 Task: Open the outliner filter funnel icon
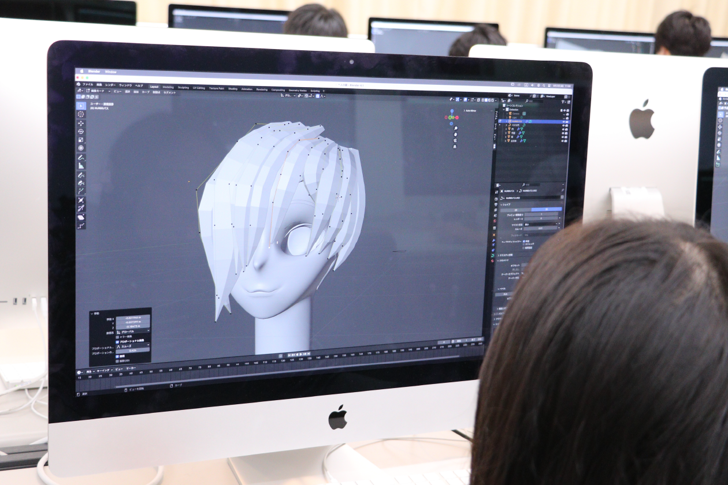click(563, 101)
